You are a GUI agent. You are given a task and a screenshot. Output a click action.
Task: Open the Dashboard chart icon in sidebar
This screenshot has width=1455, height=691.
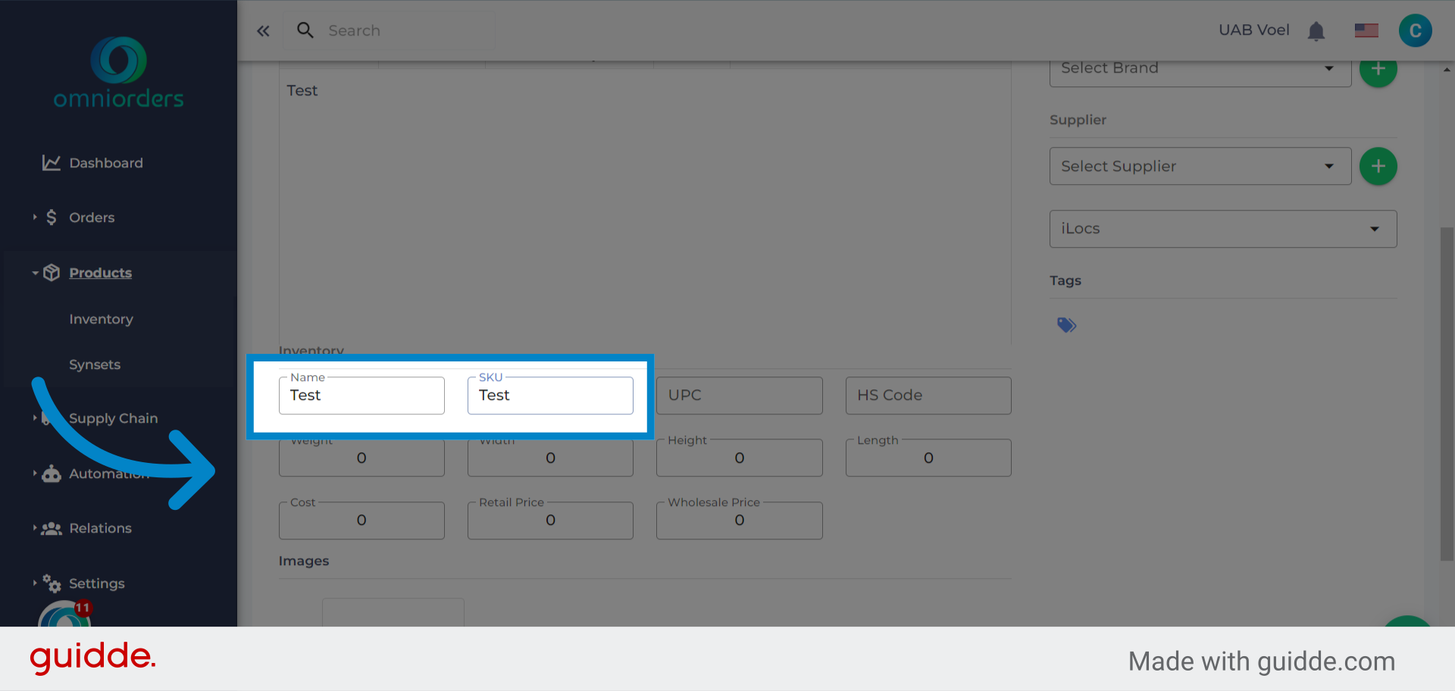(50, 162)
